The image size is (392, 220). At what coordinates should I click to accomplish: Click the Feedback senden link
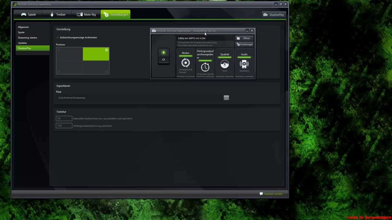(x=271, y=194)
